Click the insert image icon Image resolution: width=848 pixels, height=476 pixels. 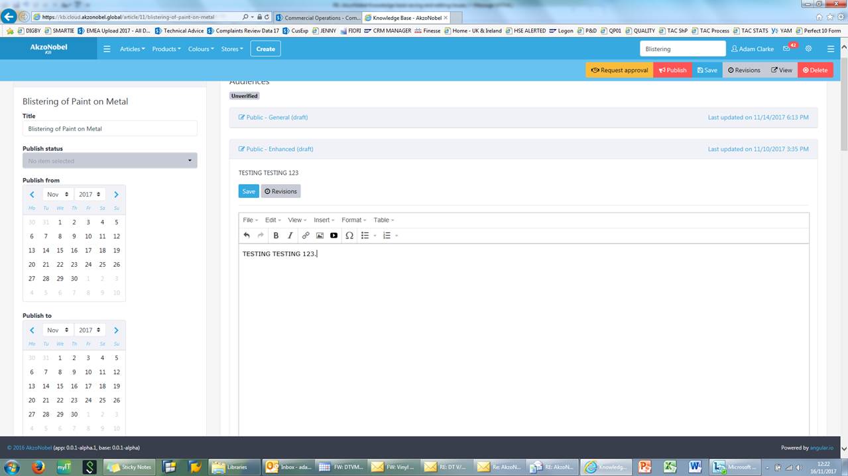[320, 236]
